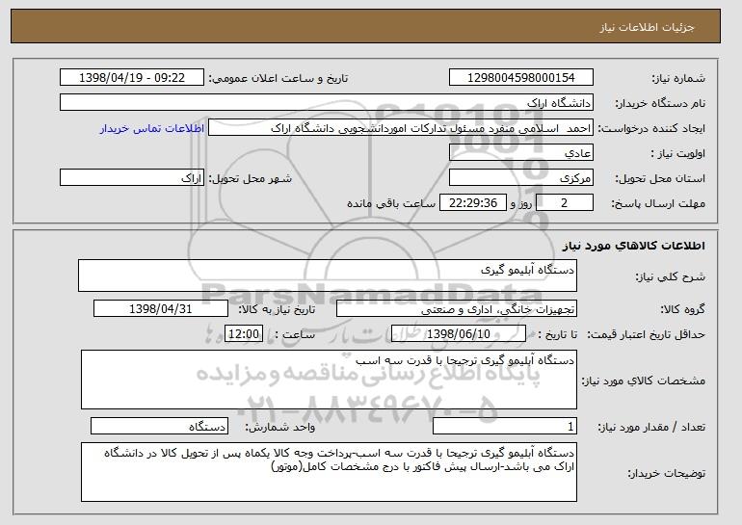Screen dimensions: 742x525
Task: Click the remaining time countdown field
Action: click(473, 203)
